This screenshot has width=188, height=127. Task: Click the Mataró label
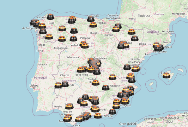pyautogui.click(x=168, y=47)
